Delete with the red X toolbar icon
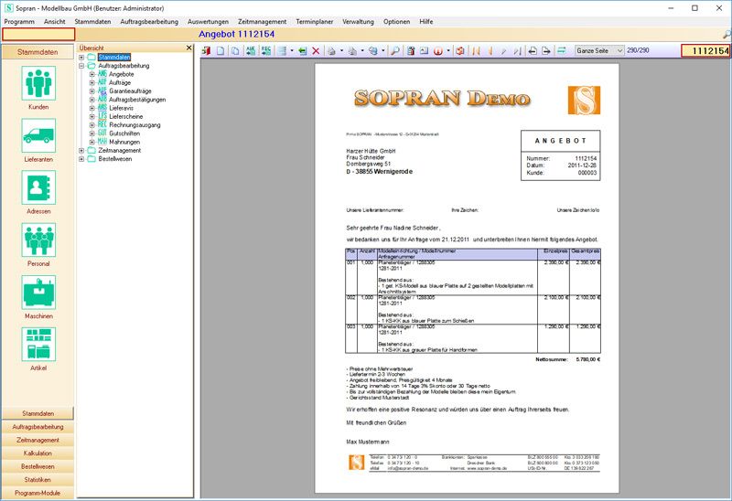This screenshot has height=501, width=732. [x=316, y=51]
